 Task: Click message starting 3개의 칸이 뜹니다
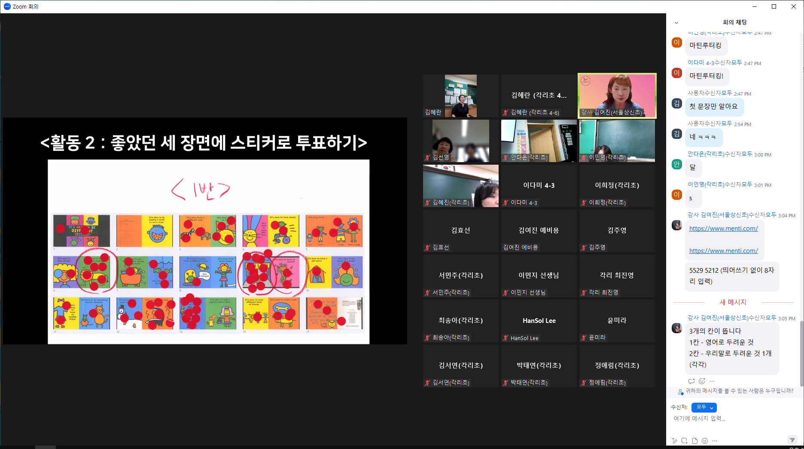click(x=732, y=348)
